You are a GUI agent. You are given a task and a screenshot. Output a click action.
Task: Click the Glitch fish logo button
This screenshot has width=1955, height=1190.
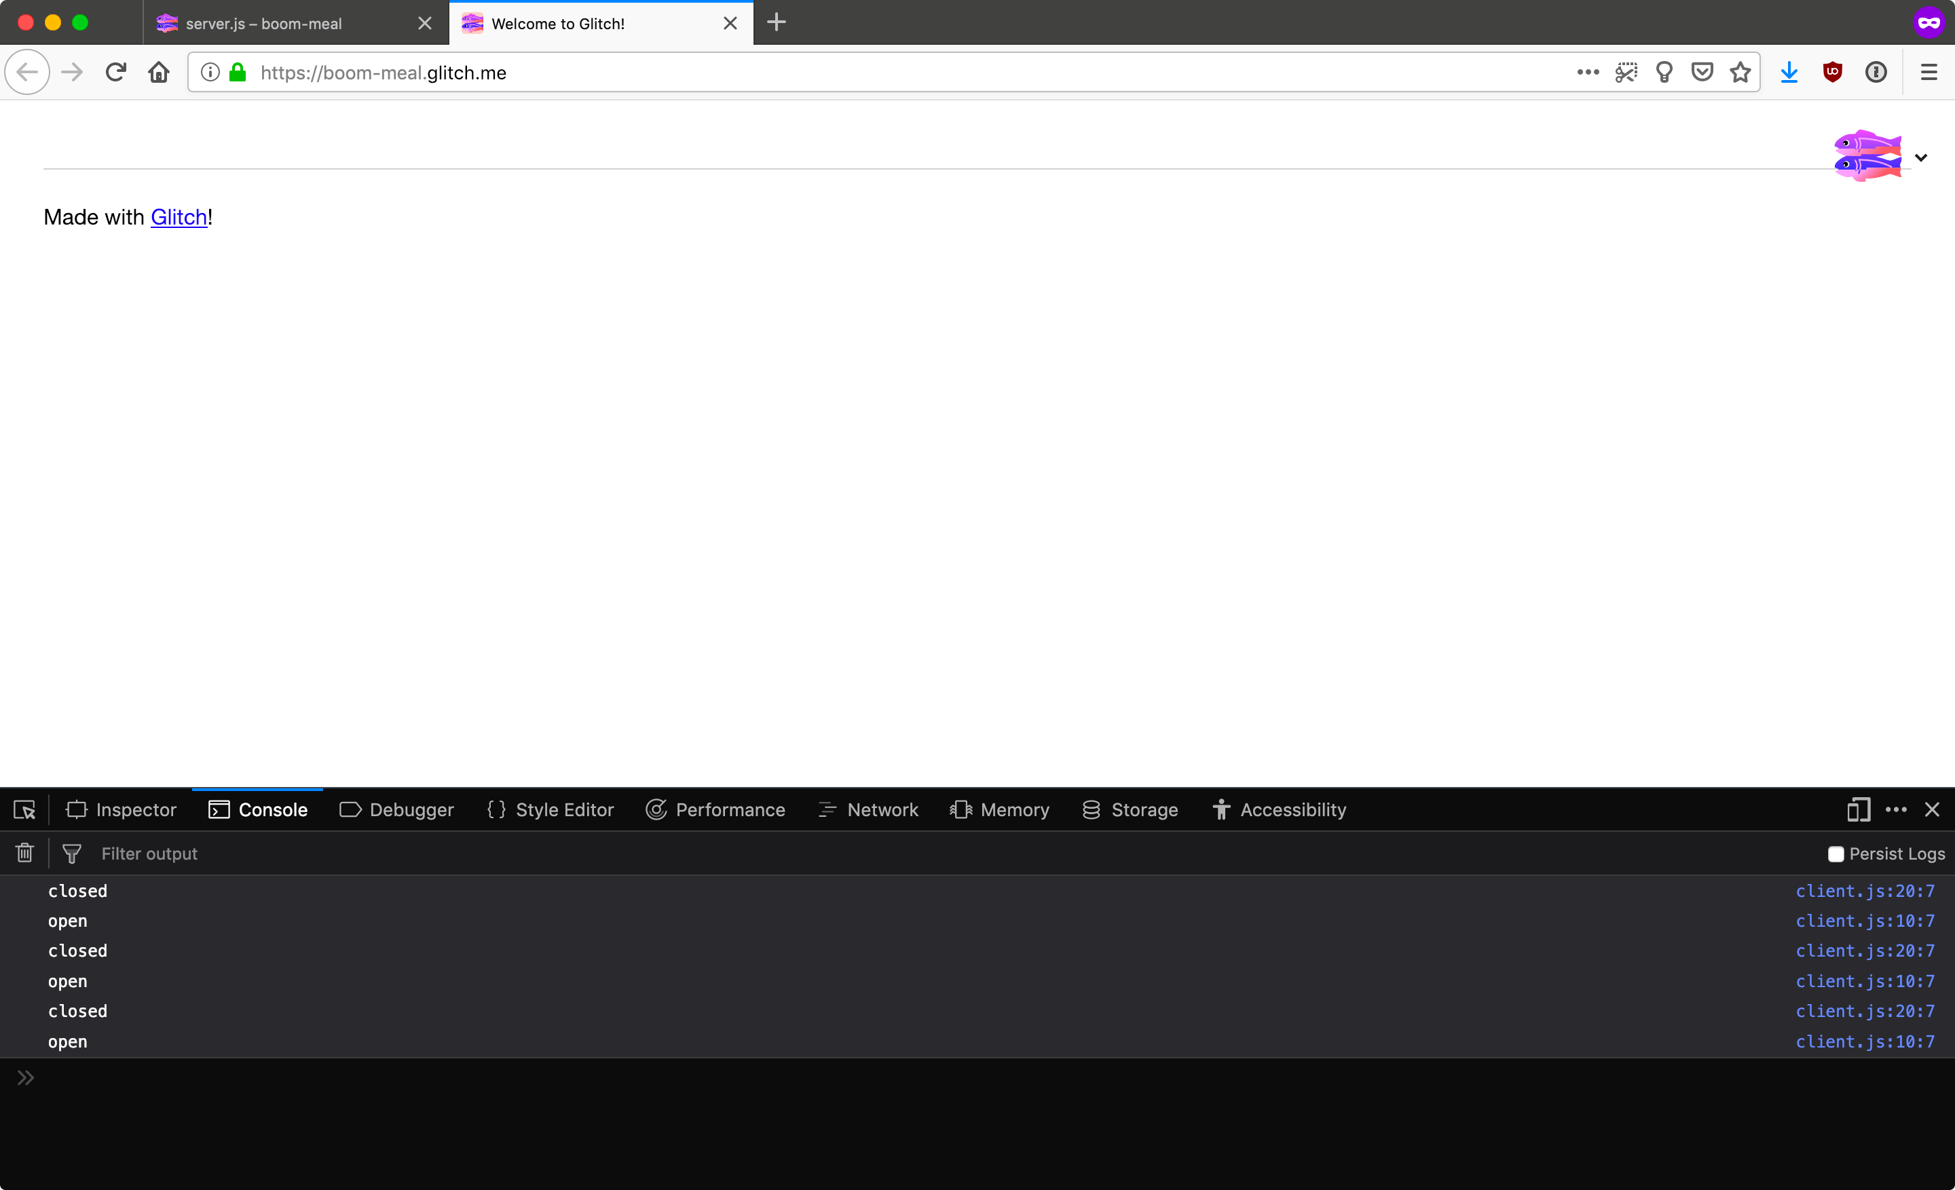(x=1867, y=155)
